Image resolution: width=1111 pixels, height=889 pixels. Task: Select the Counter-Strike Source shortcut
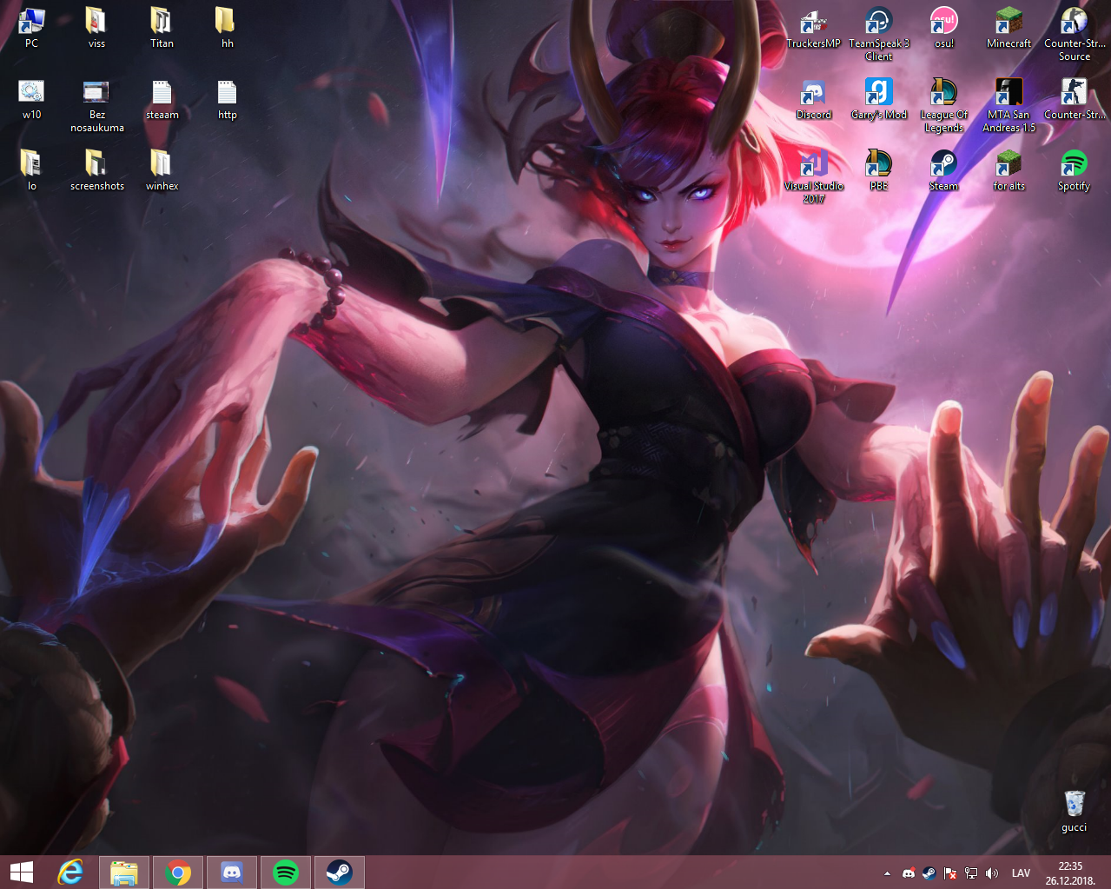[1074, 33]
